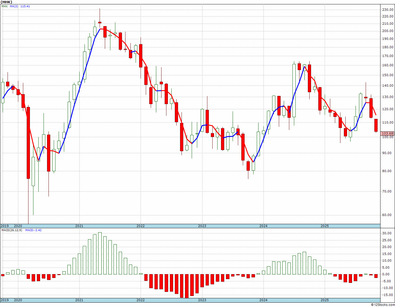Image resolution: width=395 pixels, height=307 pixels.
Task: Click -15.00 on the MACD axis
Action: click(x=388, y=295)
